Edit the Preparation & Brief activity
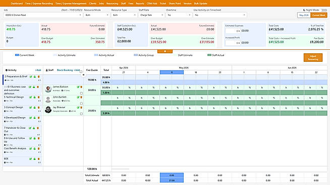Viewport: 330px width, 185px height. 31,77
